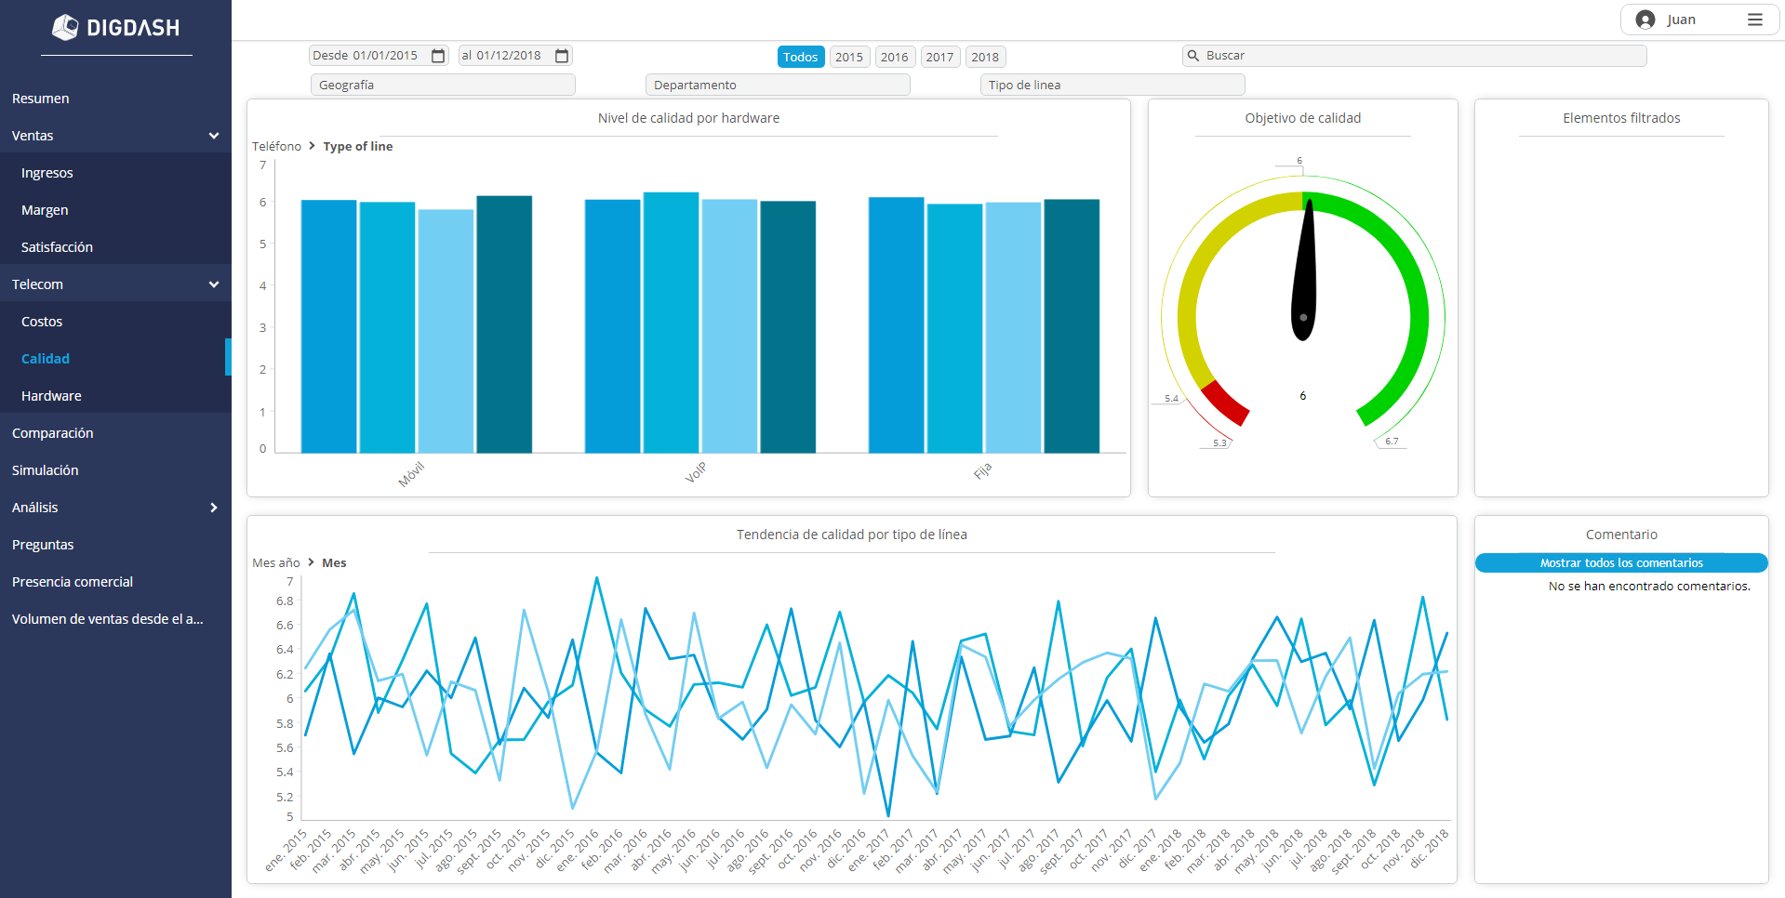This screenshot has width=1785, height=898.
Task: Collapse the Telecom menu section
Action: click(213, 284)
